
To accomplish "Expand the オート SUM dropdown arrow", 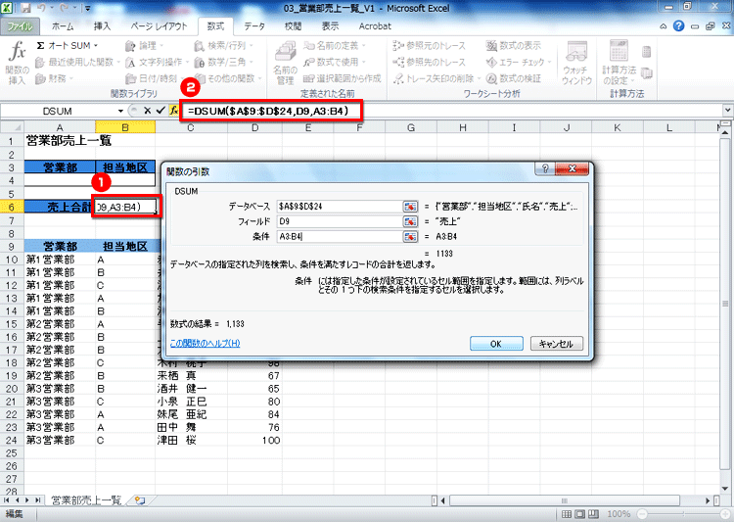I will [96, 45].
